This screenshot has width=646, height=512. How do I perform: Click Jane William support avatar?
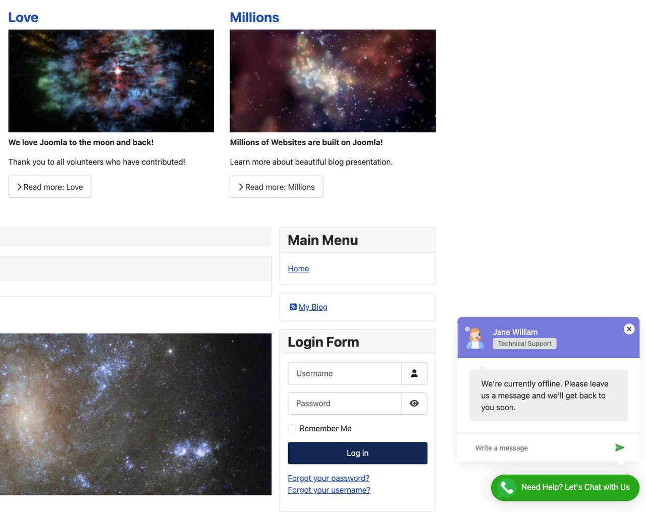(475, 338)
